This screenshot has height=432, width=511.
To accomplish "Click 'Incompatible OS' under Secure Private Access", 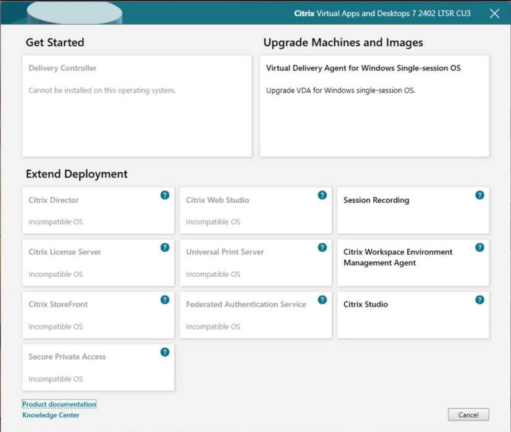I will 56,379.
